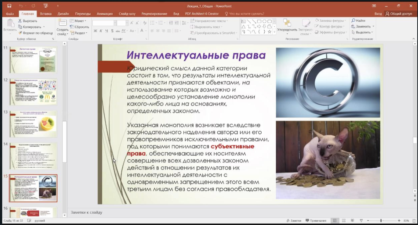The height and width of the screenshot is (225, 418).
Task: Click the Вход sign-in link
Action: (x=378, y=14)
